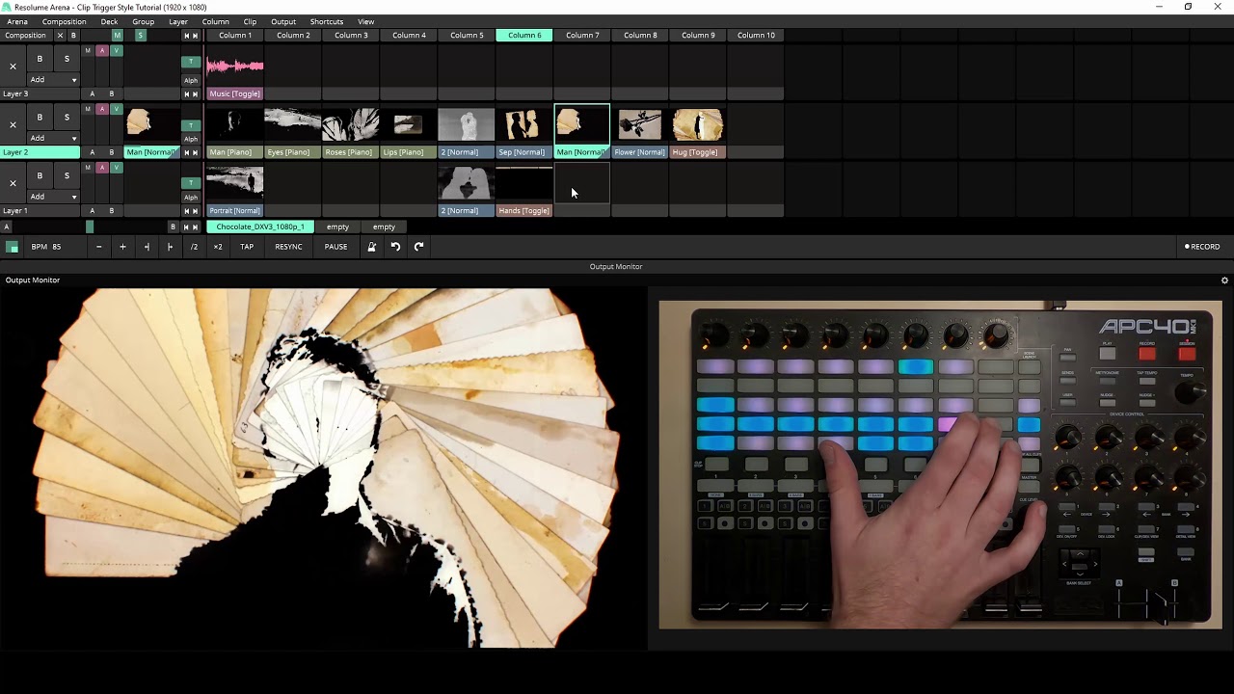This screenshot has width=1234, height=694.
Task: Halve the BPM with /2 button
Action: (194, 247)
